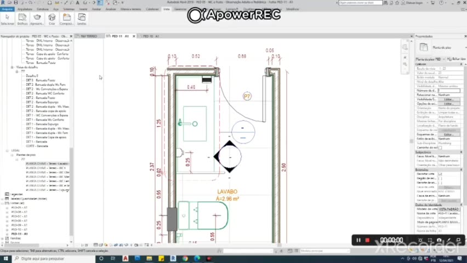Stop recording with the red square button
The width and height of the screenshot is (467, 263).
tap(367, 240)
